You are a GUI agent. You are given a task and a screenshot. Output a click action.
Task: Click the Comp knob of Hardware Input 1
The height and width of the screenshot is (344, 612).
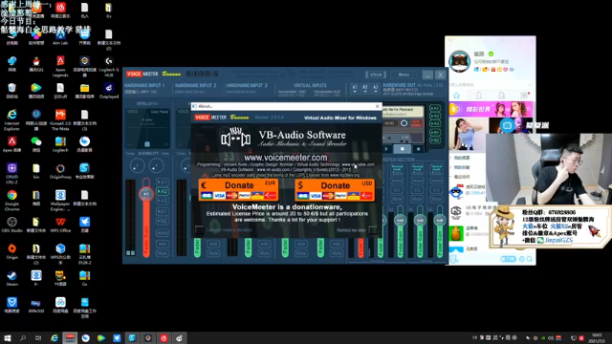(x=137, y=165)
